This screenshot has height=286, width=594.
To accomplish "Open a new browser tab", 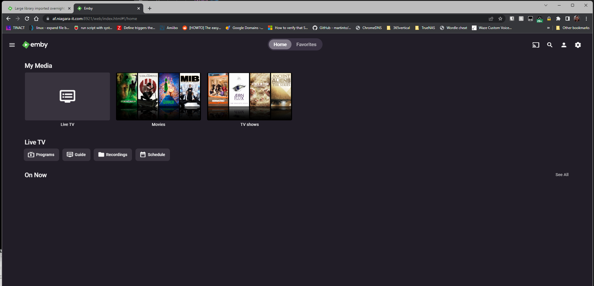I will click(x=150, y=8).
